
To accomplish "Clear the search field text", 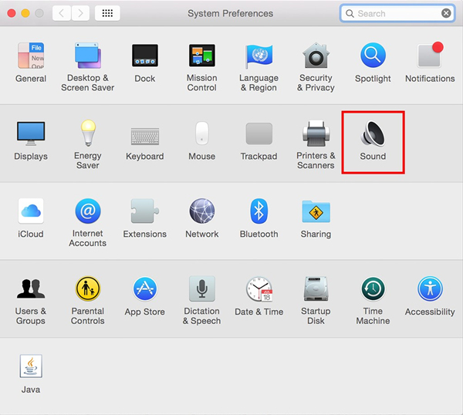I will (446, 13).
